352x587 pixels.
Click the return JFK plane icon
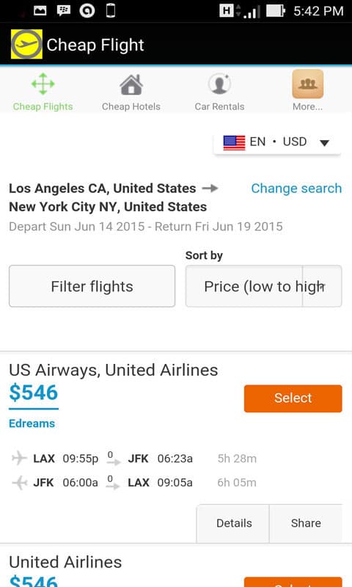click(19, 482)
